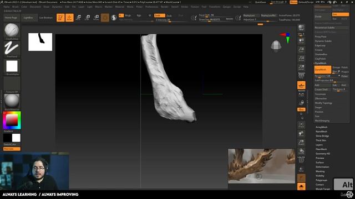
Task: Click the Frame mesh icon
Action: (301, 125)
